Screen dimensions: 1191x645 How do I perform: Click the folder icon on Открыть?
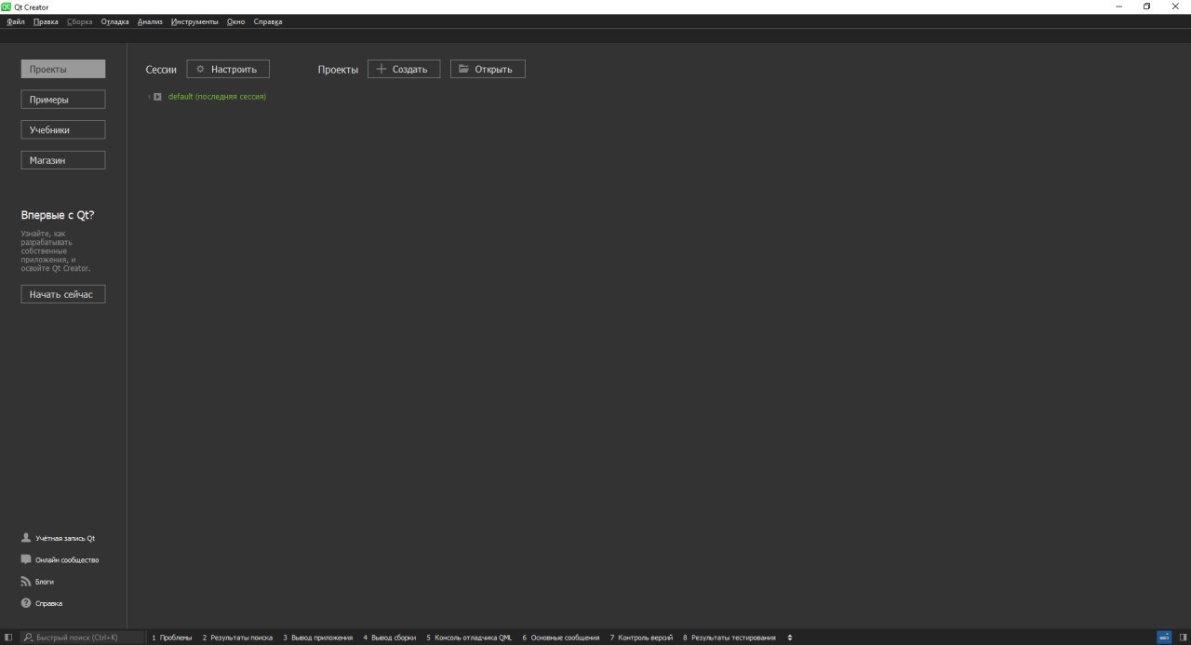pyautogui.click(x=464, y=69)
